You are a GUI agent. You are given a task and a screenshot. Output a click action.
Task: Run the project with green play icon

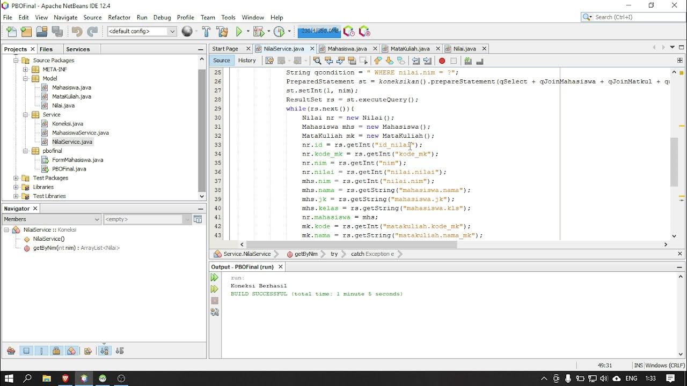pos(239,32)
